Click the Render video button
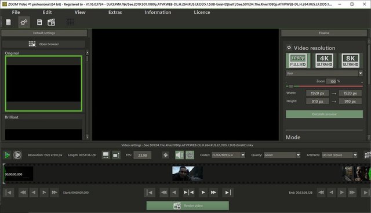371x213 pixels. coord(188,205)
